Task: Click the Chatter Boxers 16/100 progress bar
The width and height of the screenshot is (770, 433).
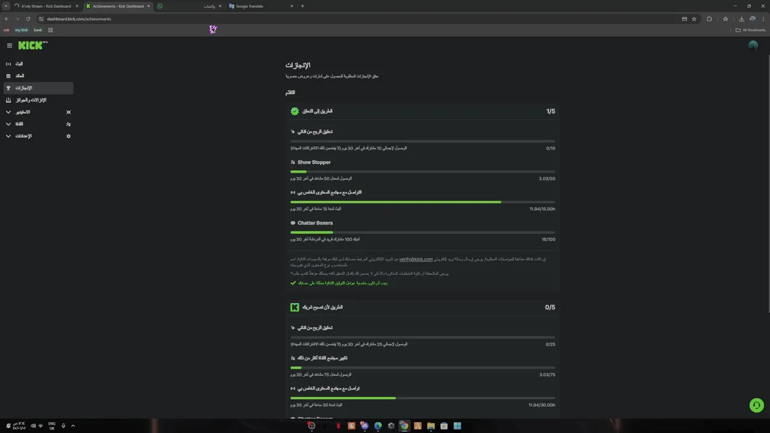Action: (x=422, y=232)
